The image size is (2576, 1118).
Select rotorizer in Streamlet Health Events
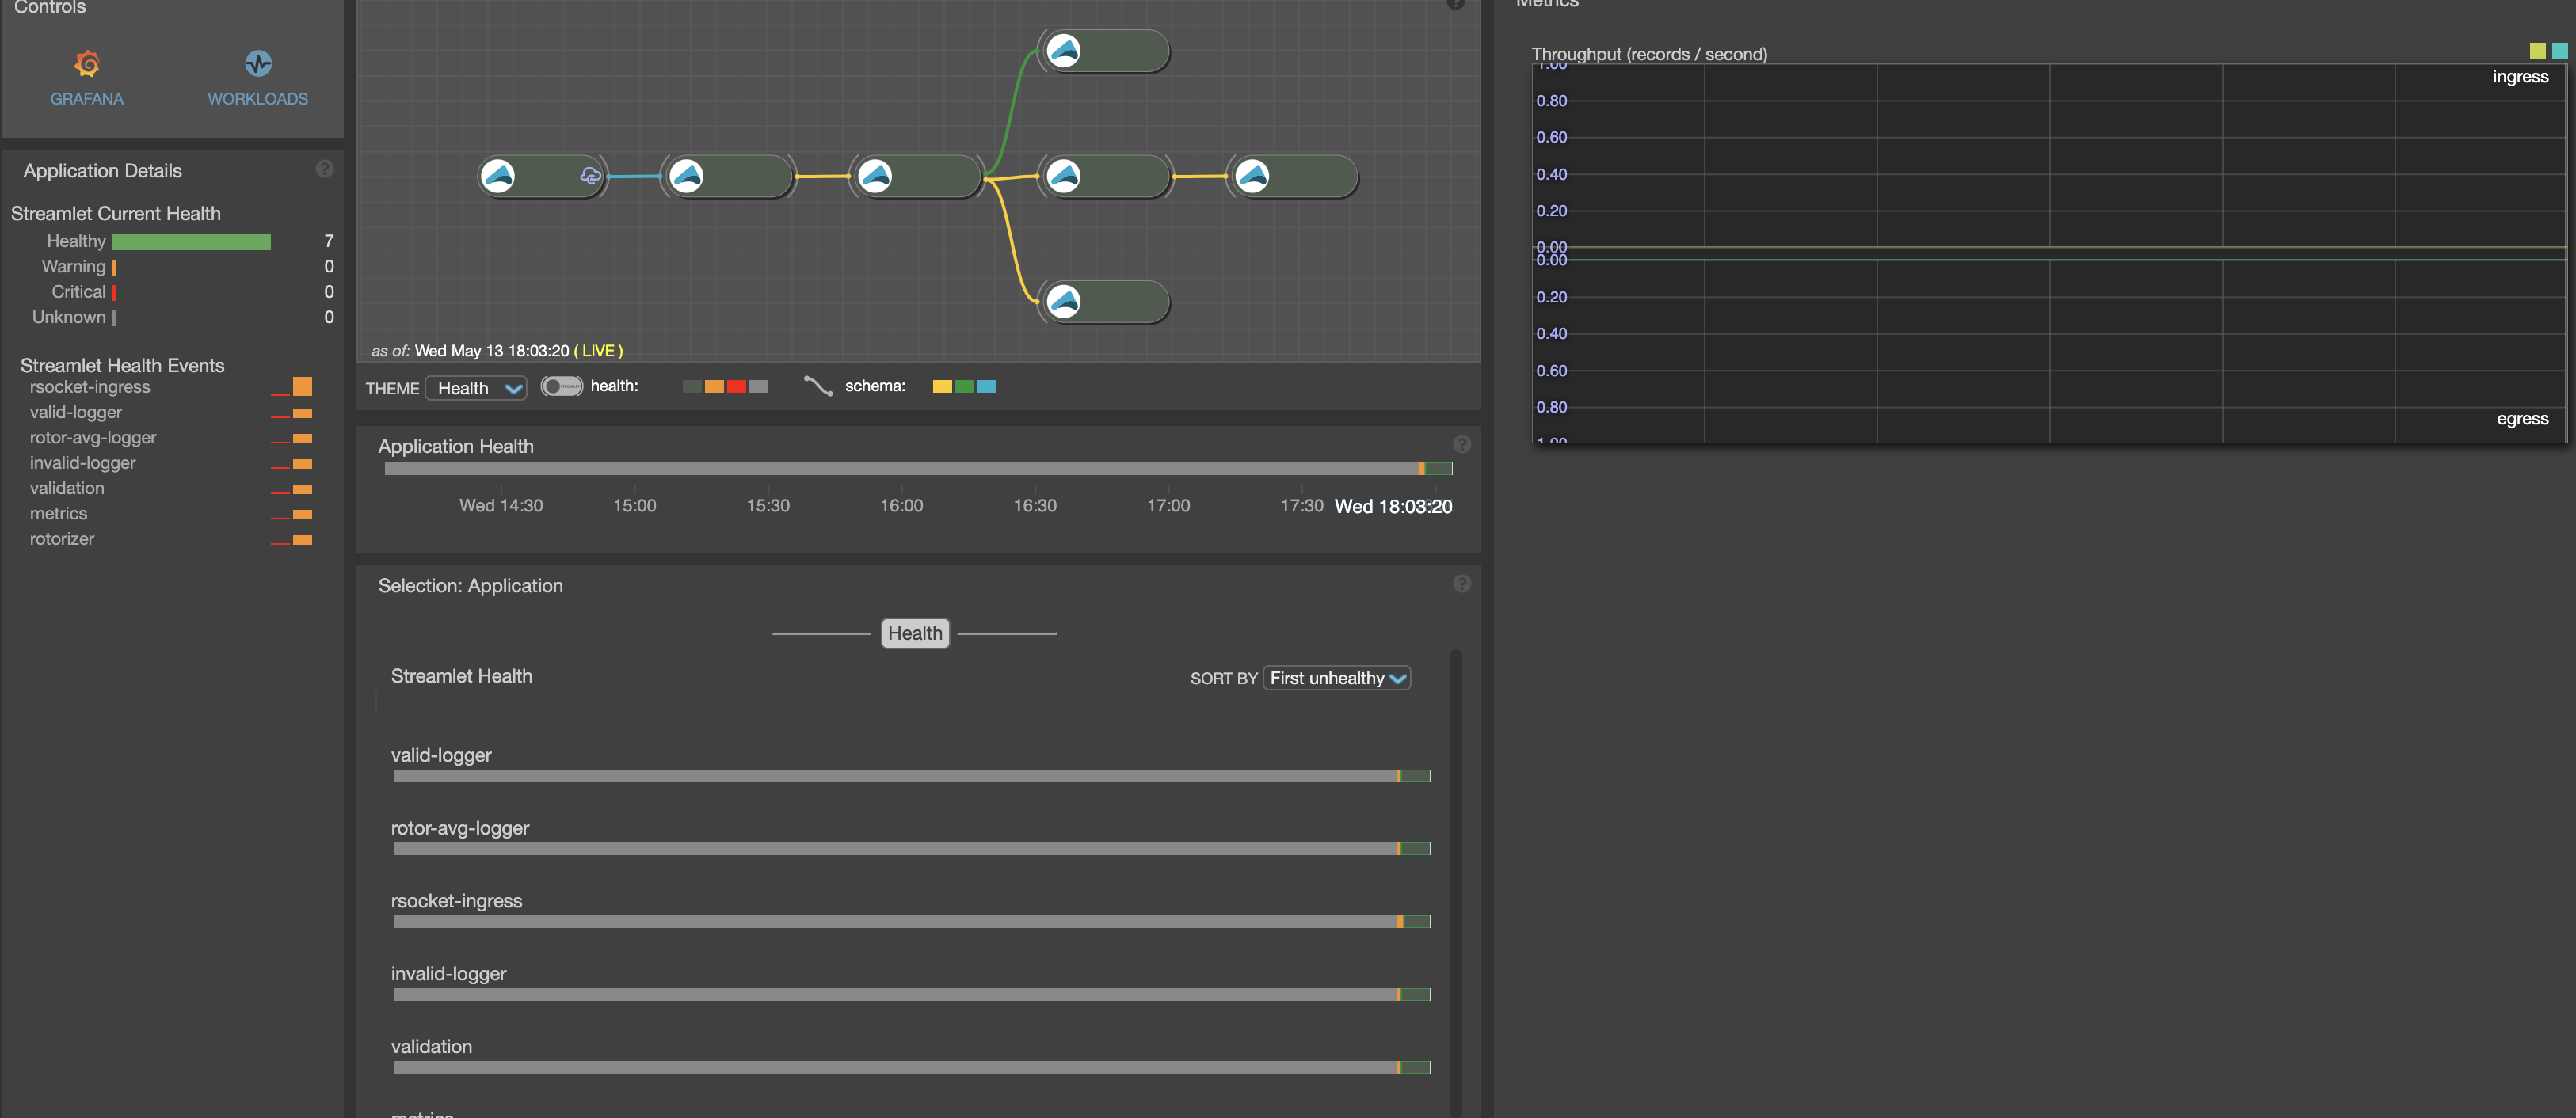pyautogui.click(x=62, y=539)
